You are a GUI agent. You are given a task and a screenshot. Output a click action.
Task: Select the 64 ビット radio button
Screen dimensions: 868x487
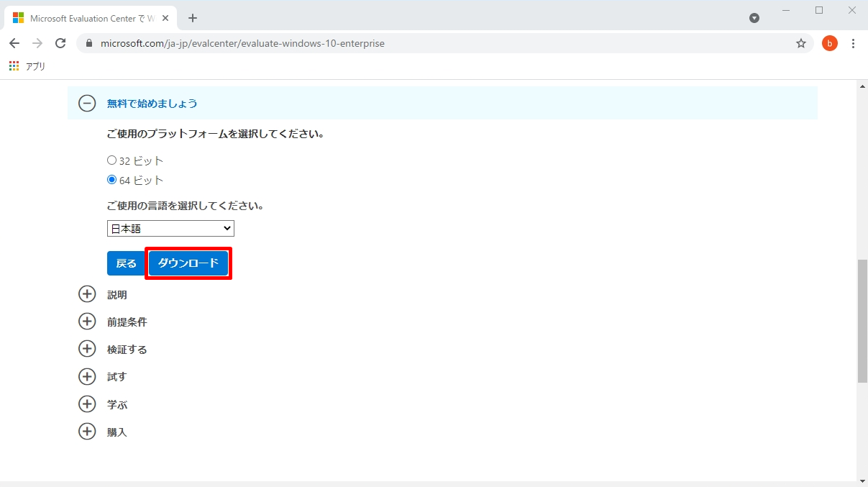pos(111,180)
